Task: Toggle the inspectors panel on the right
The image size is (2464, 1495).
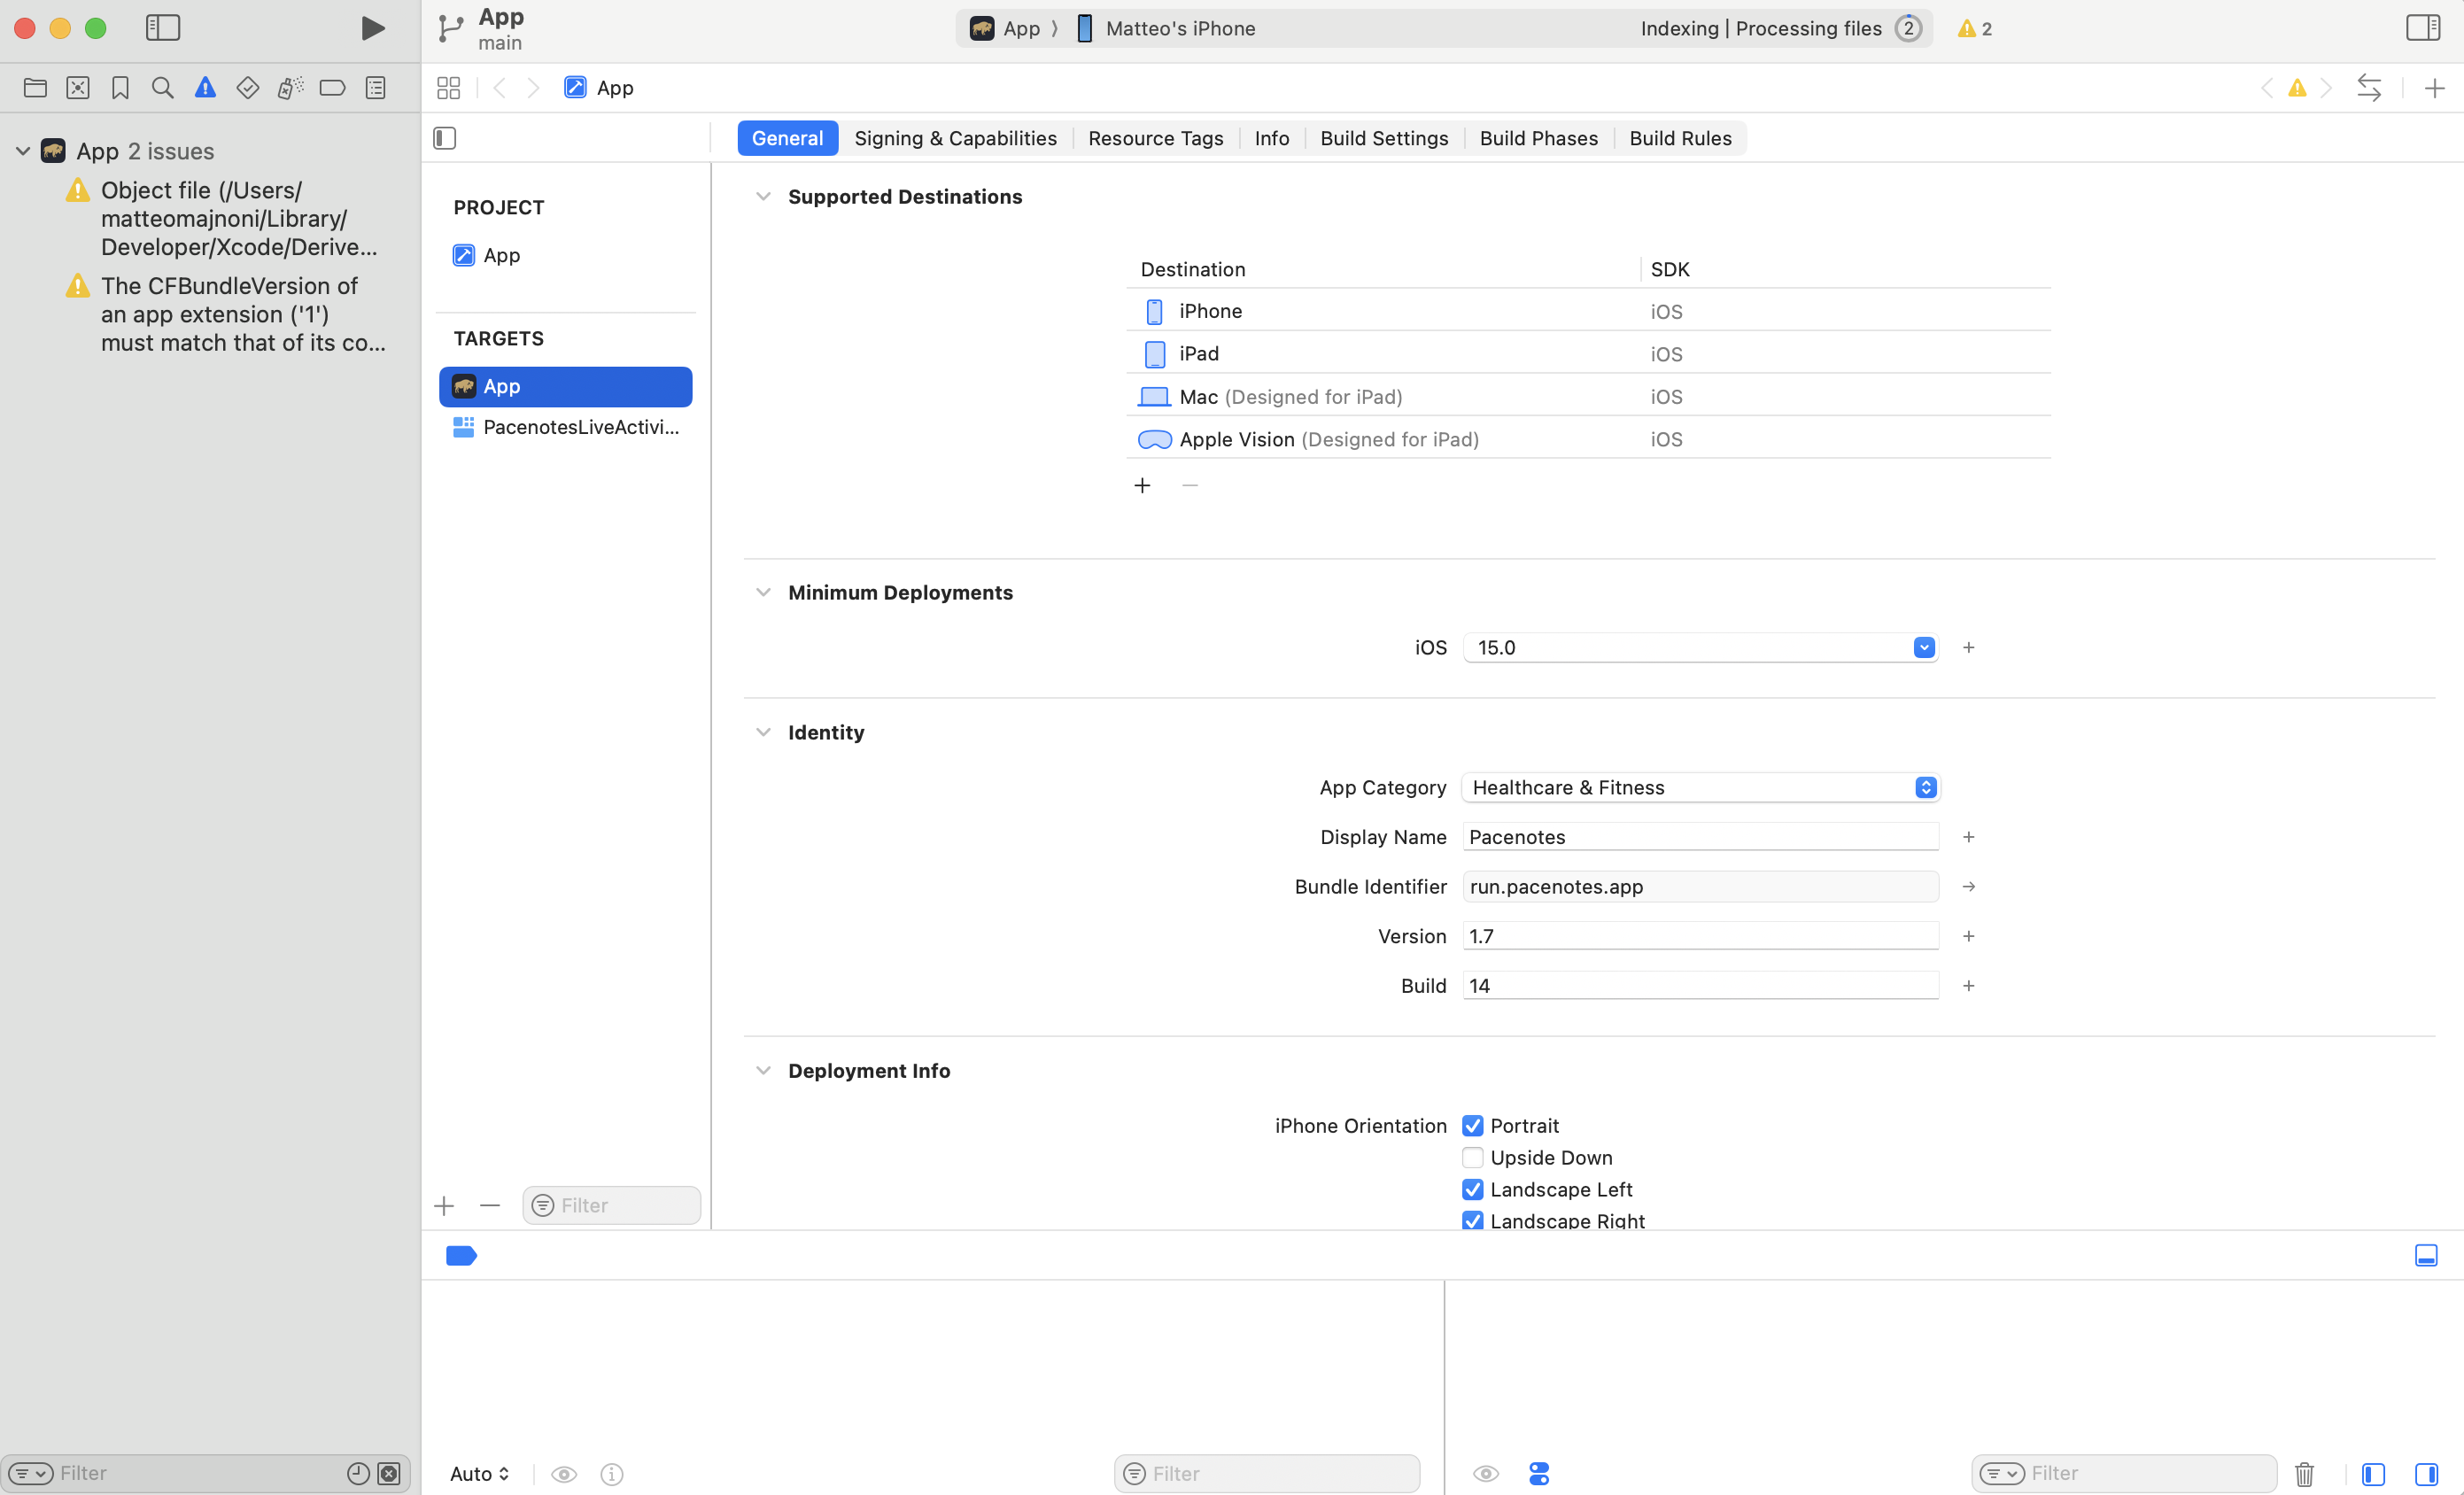Action: click(x=2423, y=28)
